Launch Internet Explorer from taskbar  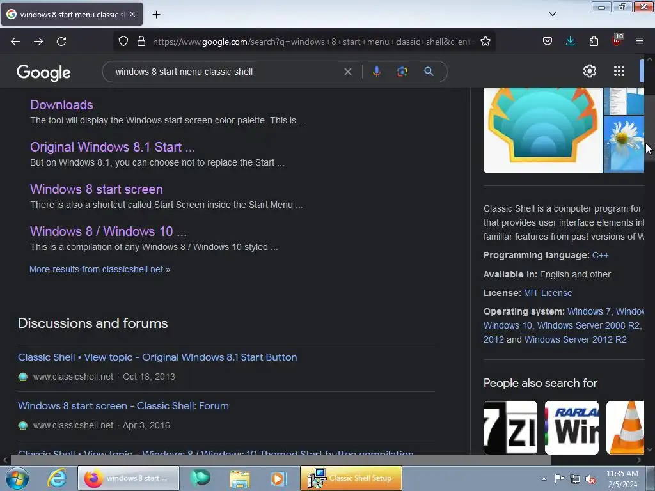tap(57, 478)
